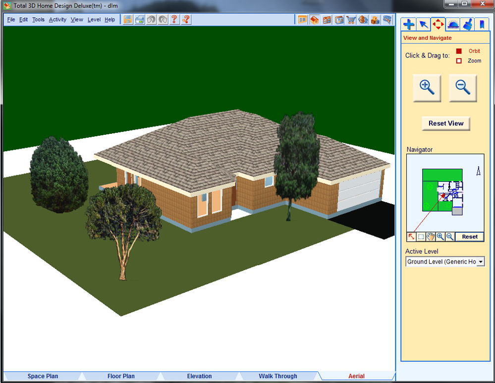Image resolution: width=495 pixels, height=383 pixels.
Task: Switch to the Walk Through tab
Action: point(277,376)
